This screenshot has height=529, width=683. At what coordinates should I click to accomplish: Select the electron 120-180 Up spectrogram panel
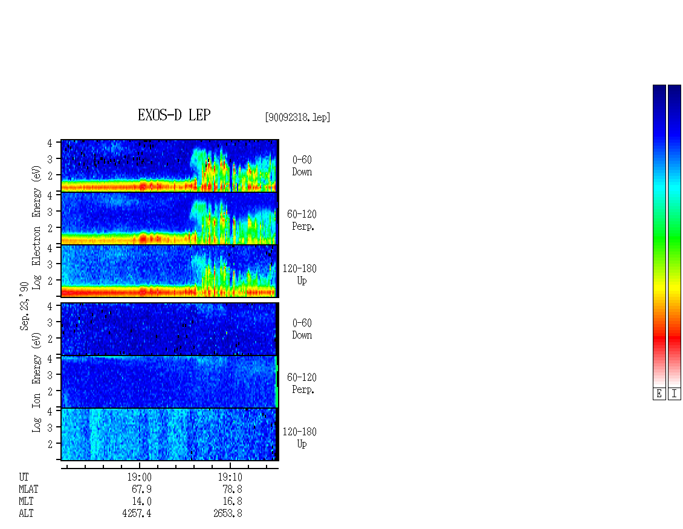click(170, 271)
